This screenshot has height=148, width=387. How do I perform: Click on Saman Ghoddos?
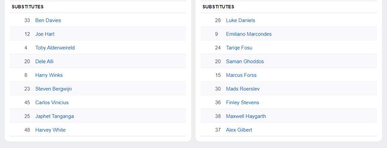[245, 61]
